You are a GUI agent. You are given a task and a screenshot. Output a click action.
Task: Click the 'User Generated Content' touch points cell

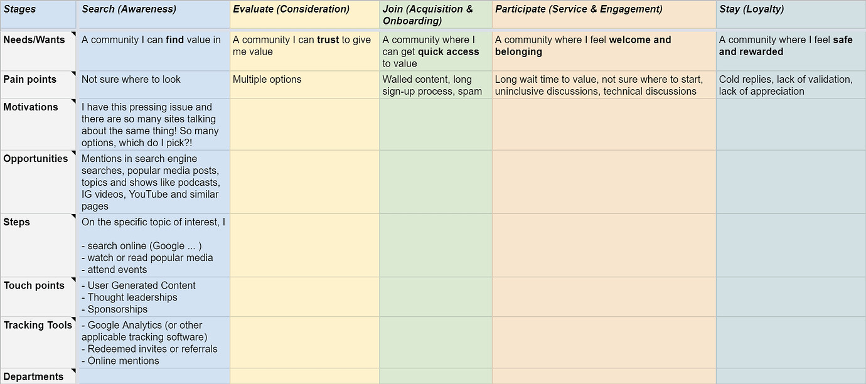coord(154,297)
